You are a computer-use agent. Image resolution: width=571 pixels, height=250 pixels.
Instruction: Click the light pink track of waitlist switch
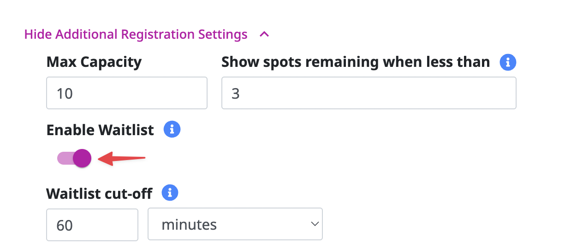(x=65, y=158)
